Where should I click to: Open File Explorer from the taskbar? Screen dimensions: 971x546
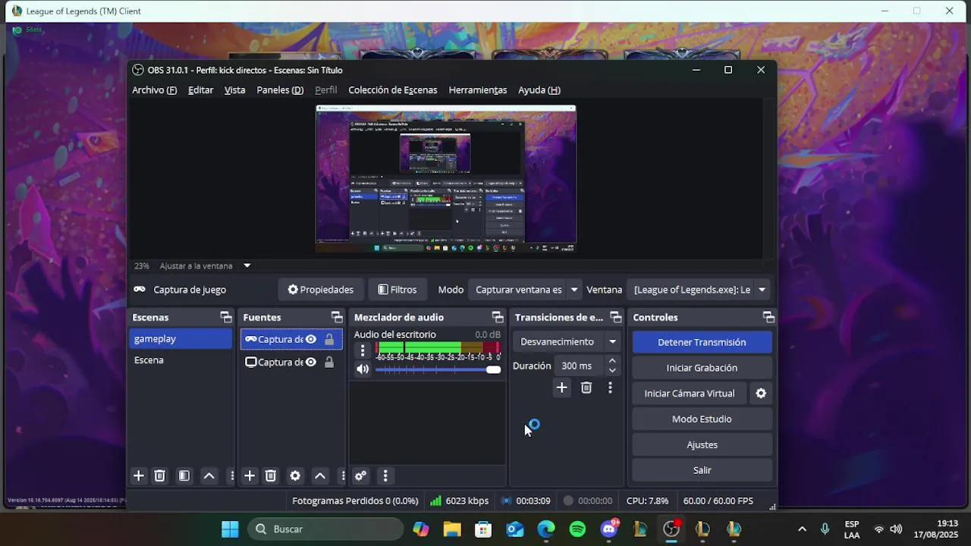(452, 529)
